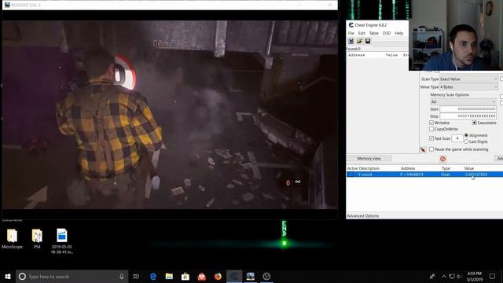The image size is (503, 283).
Task: Open the Microsoft Store taskbar icon
Action: [185, 276]
